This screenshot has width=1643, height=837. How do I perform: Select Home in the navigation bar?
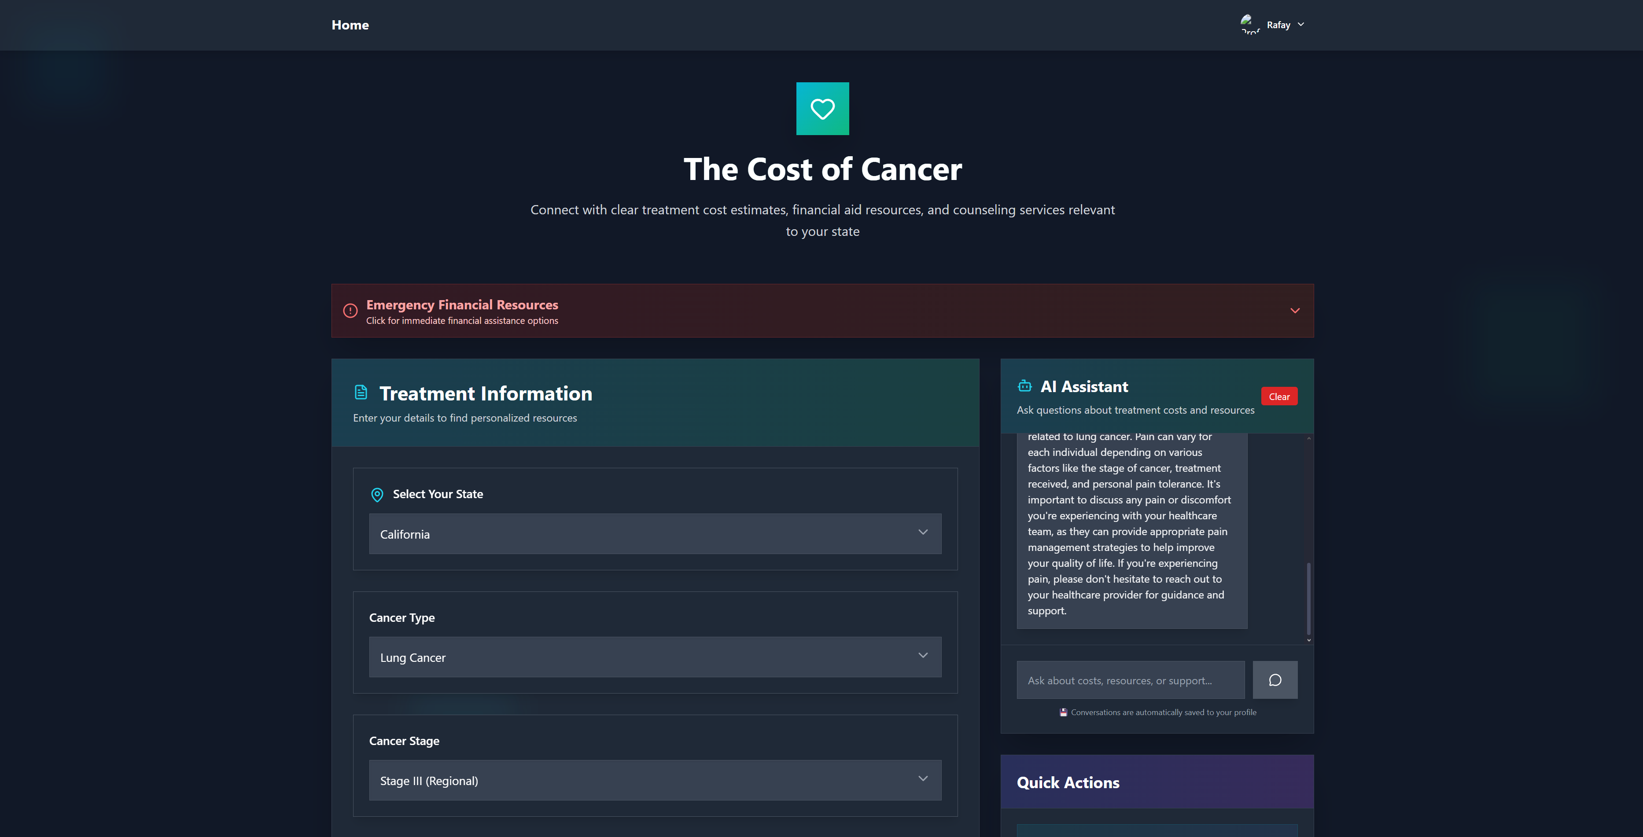click(x=350, y=25)
